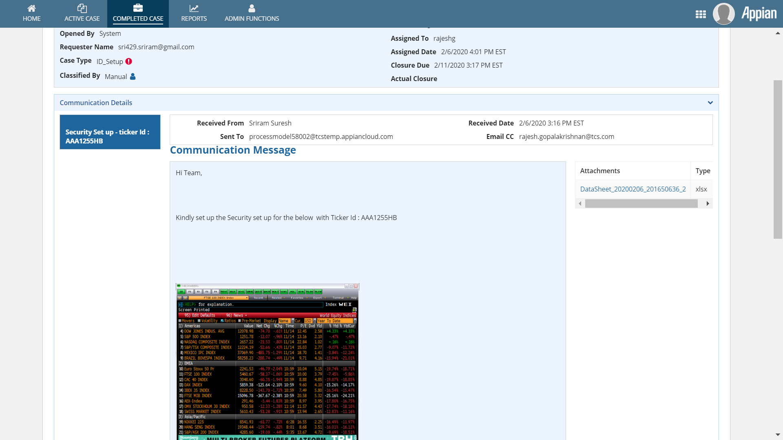783x440 pixels.
Task: Click the red alert icon beside ID_Setup
Action: pos(129,62)
